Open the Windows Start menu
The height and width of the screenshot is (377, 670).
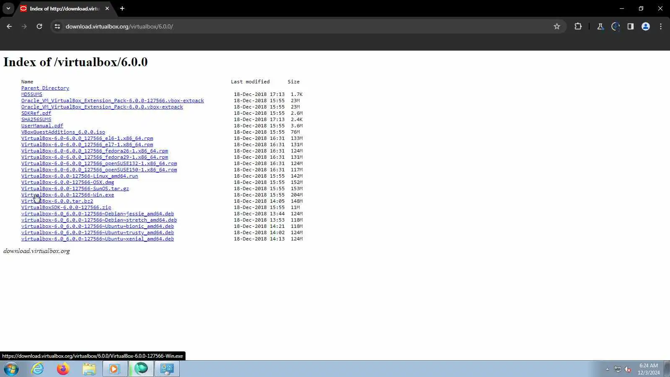(x=11, y=369)
